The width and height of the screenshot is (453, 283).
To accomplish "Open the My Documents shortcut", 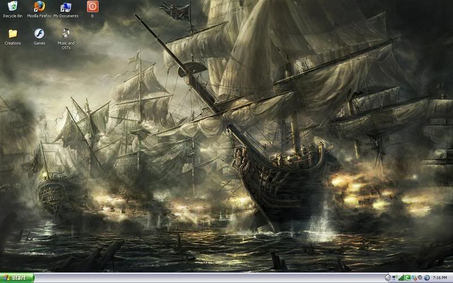I will (66, 7).
